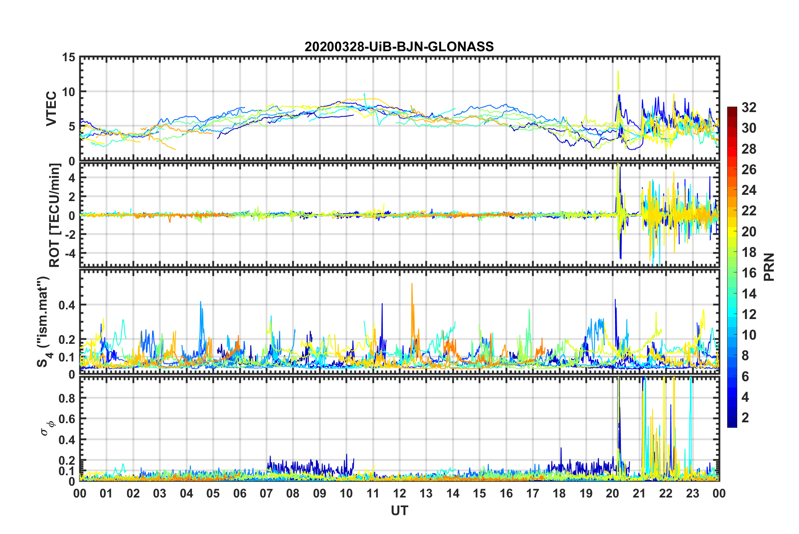
Task: Click the x-axis tick label 09
Action: pos(320,493)
